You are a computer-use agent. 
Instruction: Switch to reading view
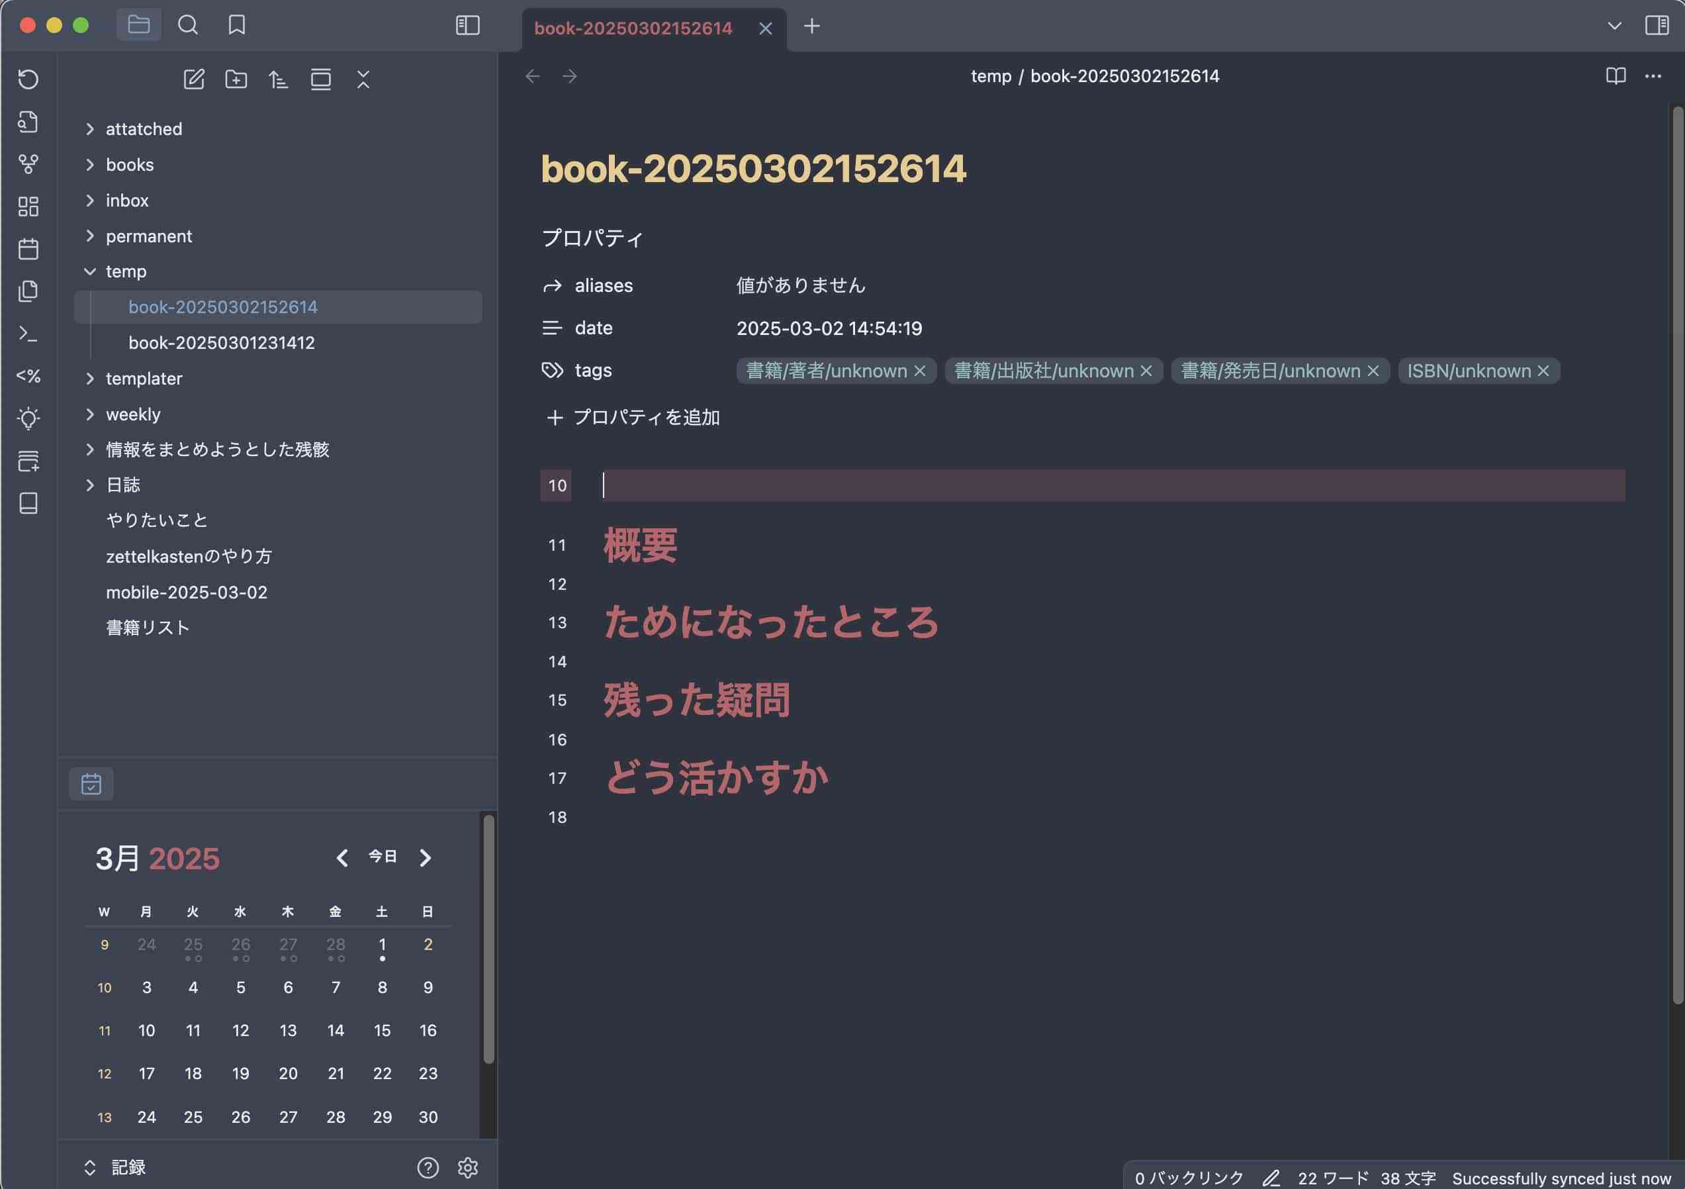[x=1616, y=76]
